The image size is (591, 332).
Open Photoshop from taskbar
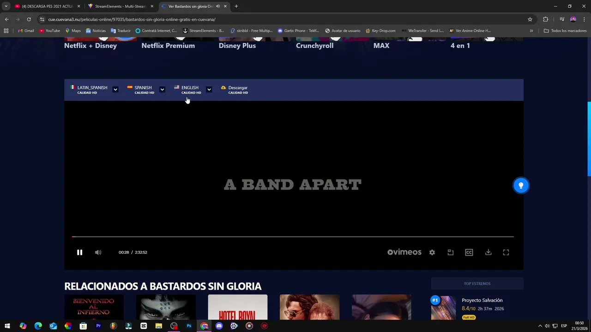click(x=189, y=326)
